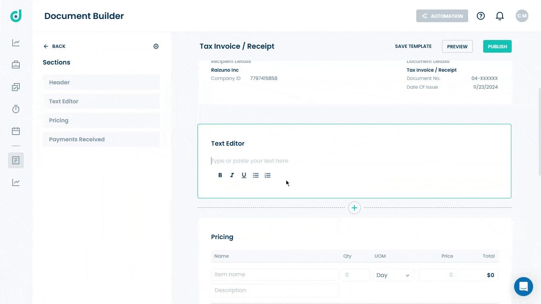This screenshot has height=304, width=541.
Task: Open the dashboard line chart sidebar icon
Action: (16, 43)
